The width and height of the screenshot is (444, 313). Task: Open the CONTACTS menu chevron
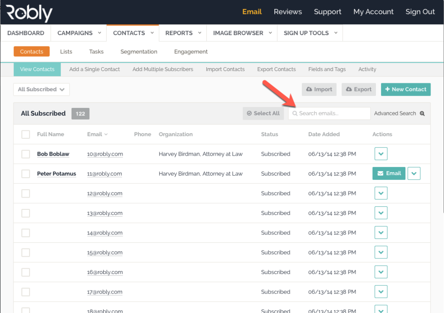(x=152, y=33)
